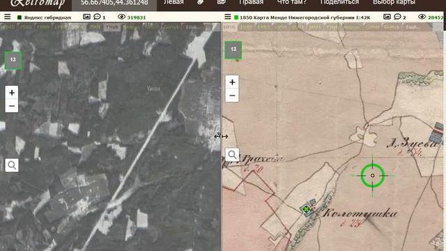The image size is (446, 251).
Task: Open the Выбор карты menu
Action: click(x=394, y=3)
